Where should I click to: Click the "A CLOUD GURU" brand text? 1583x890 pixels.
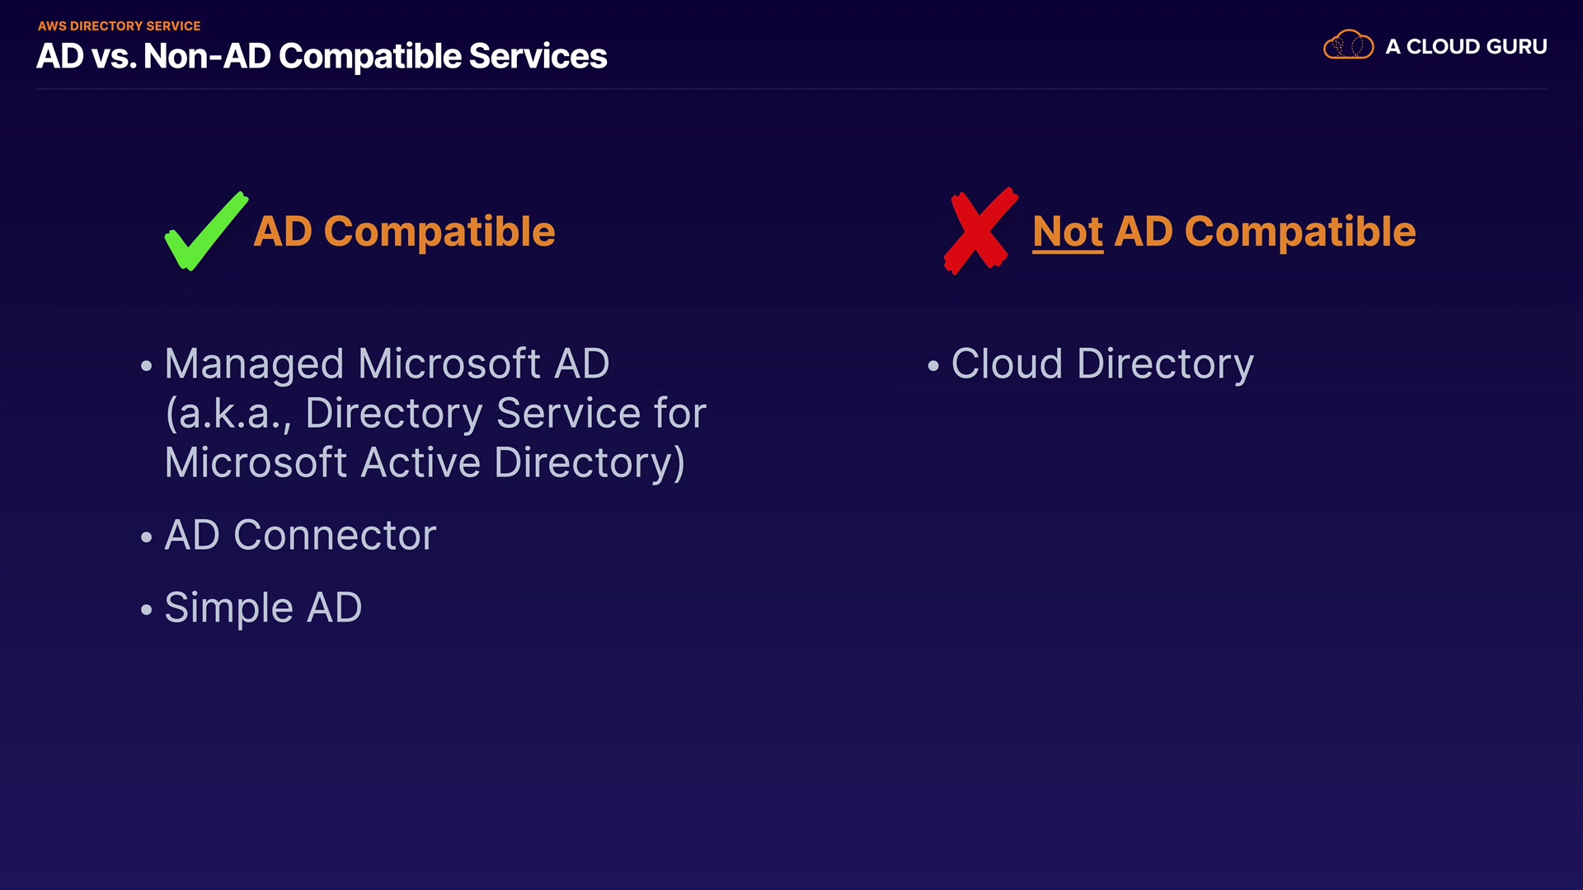pyautogui.click(x=1466, y=47)
